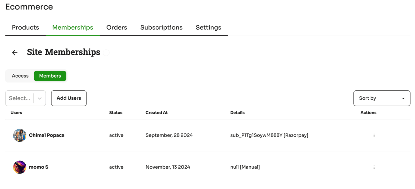Click momo S's avatar picture
415x189 pixels.
[20, 167]
